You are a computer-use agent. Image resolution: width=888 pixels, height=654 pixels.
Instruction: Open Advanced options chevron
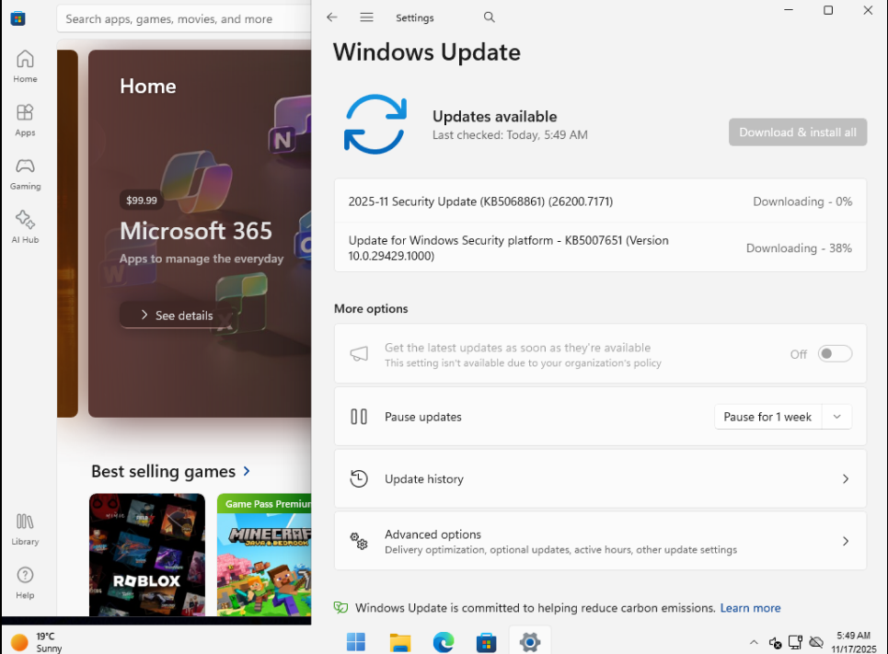846,541
